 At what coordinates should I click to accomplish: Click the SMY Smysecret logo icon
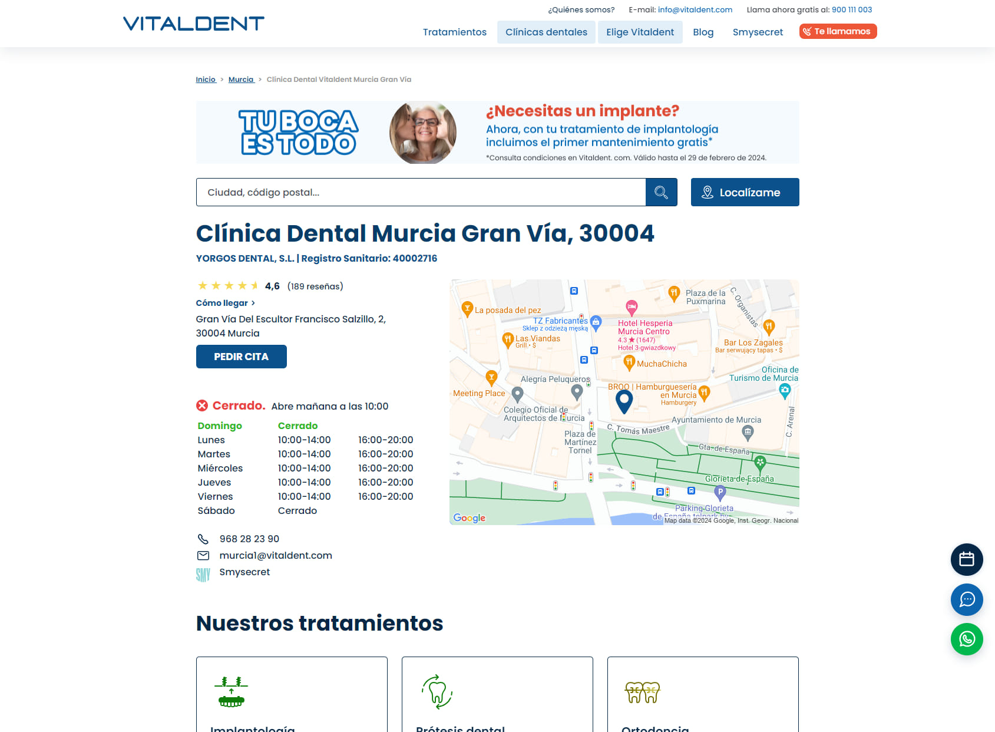[x=203, y=575]
